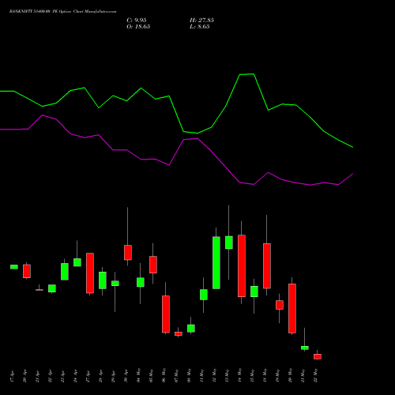Screen dimensions: 395x395
Task: Select the red candlestick above 06 May
Action: [166, 314]
